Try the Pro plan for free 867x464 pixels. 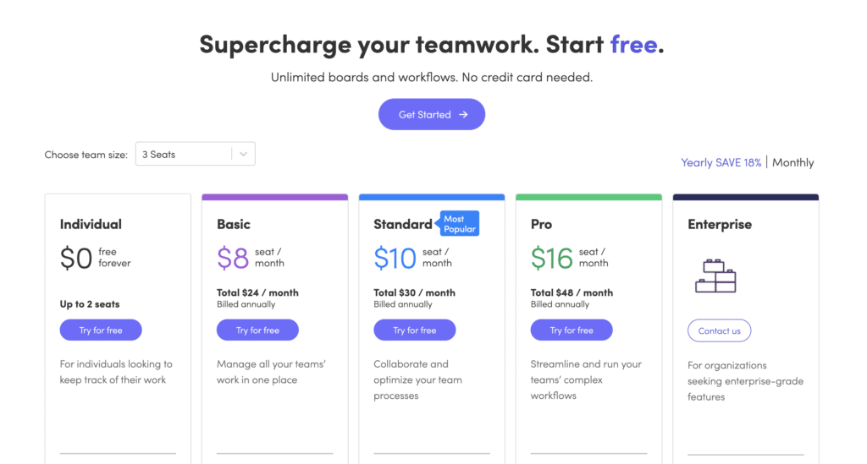click(572, 330)
